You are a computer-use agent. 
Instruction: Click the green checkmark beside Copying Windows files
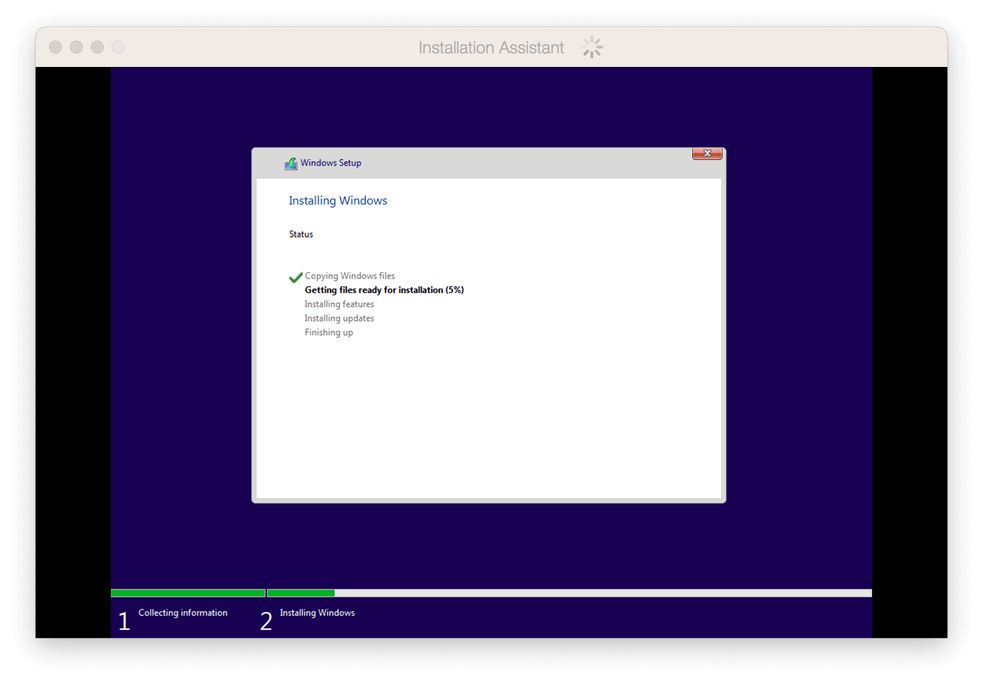(295, 277)
